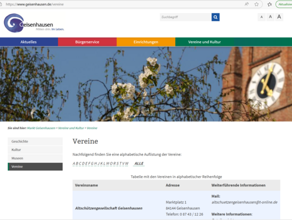Click the 84144 Geisenhausen postal text

point(183,208)
